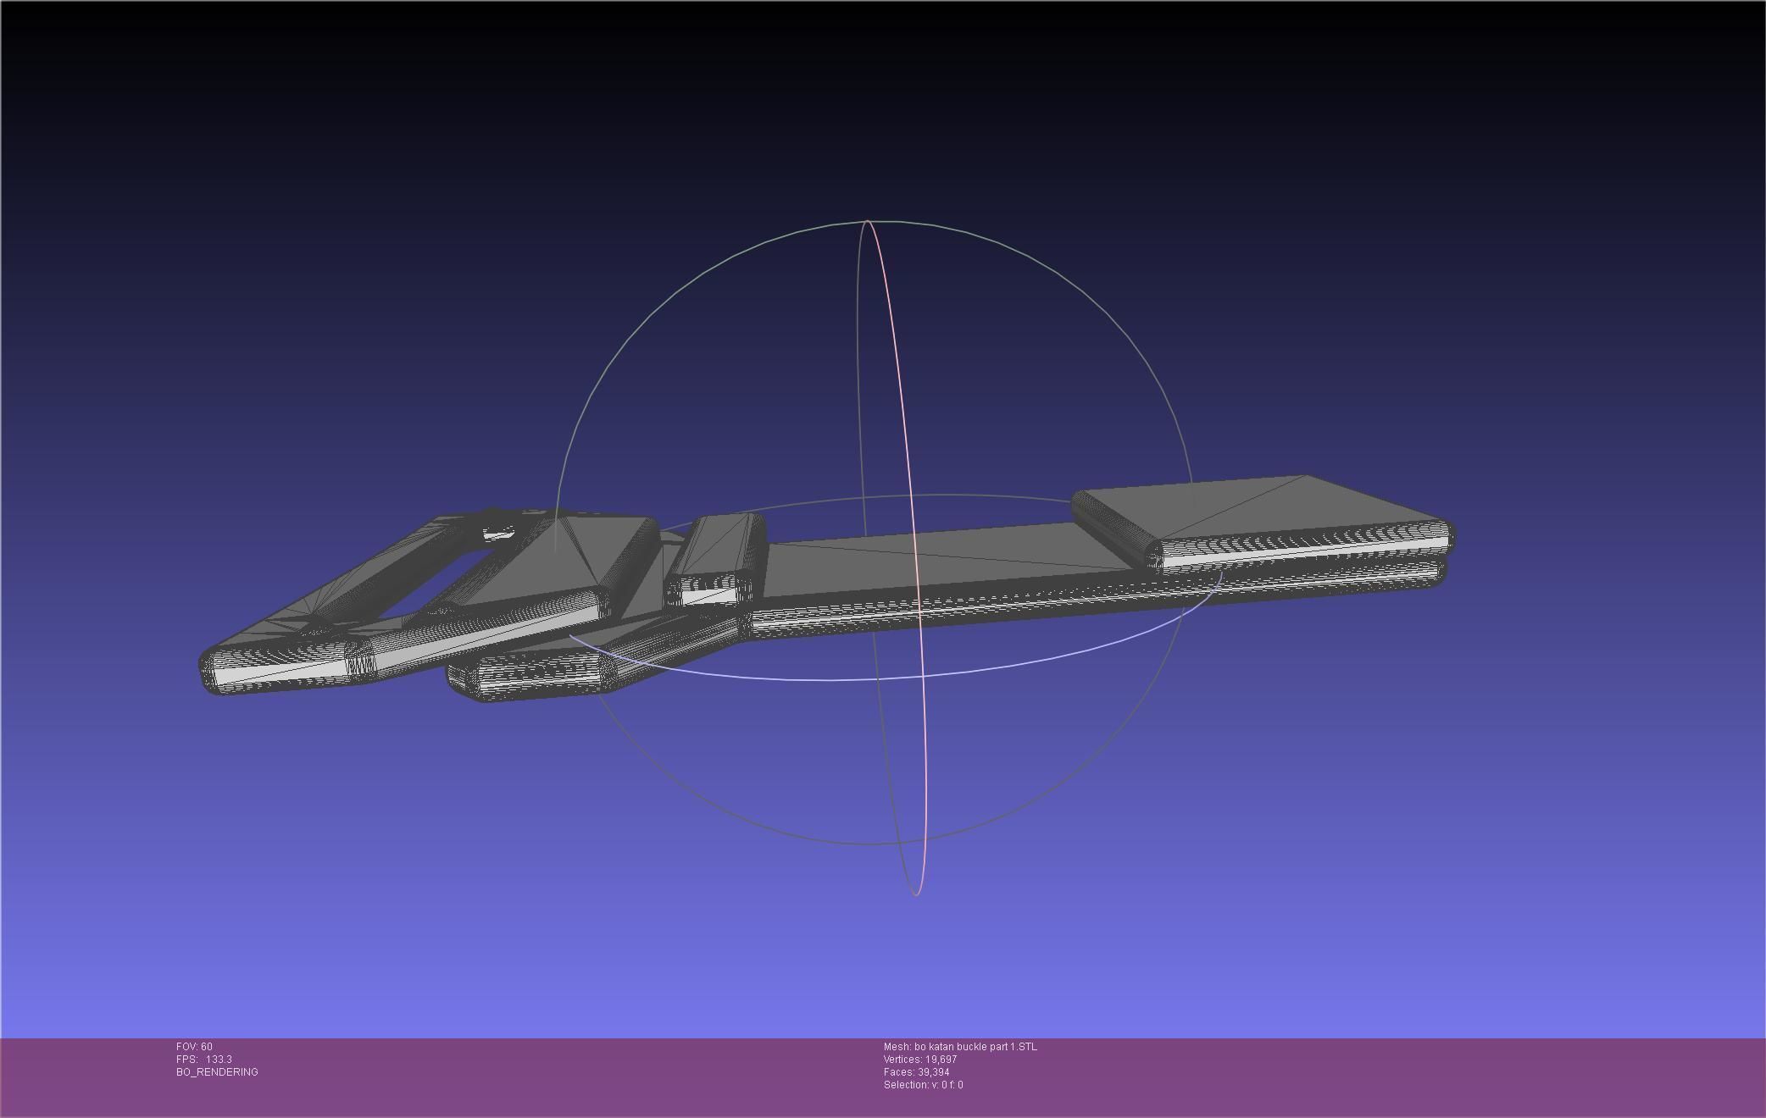The image size is (1766, 1118).
Task: Click the small bright hole near the buckle's top-left
Action: (x=498, y=534)
